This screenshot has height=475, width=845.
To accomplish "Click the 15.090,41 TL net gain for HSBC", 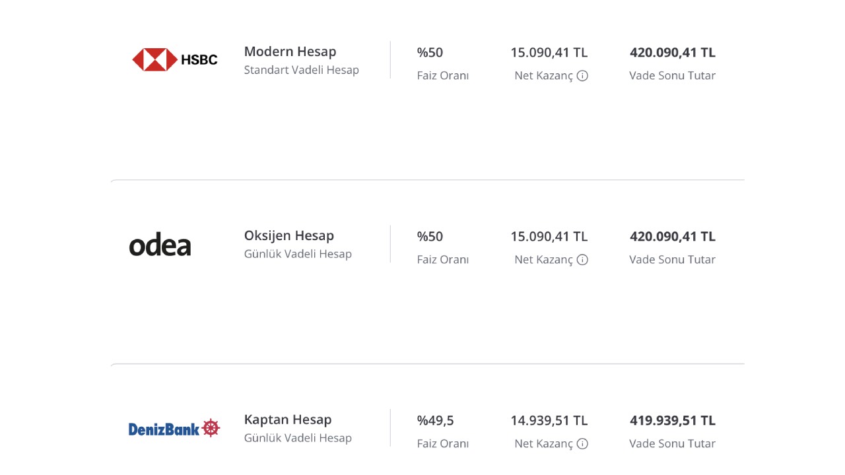I will point(549,52).
